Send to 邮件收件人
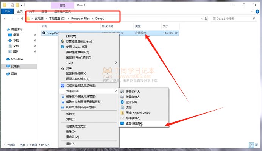The height and width of the screenshot is (151, 262). click(143, 118)
